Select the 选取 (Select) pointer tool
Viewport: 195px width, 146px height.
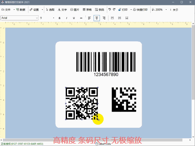50,10
